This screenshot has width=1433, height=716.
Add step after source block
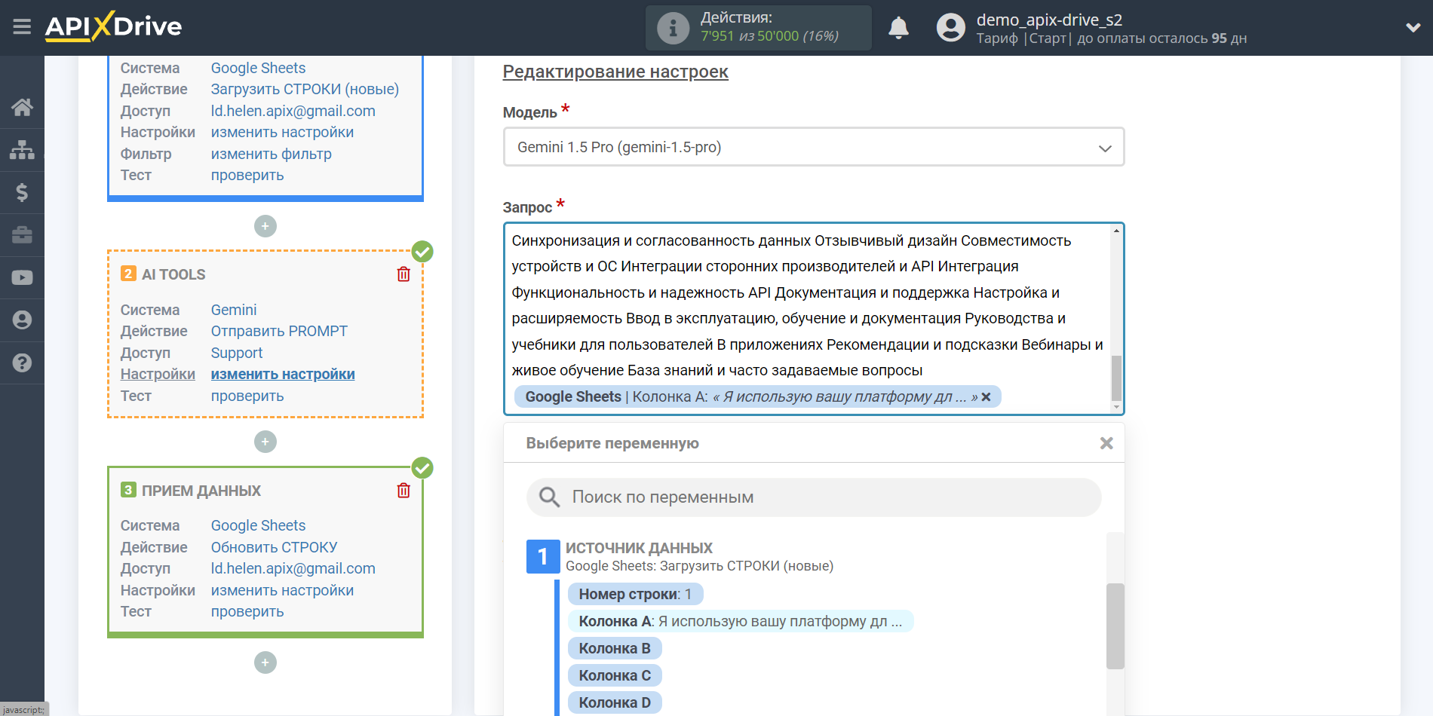tap(265, 226)
